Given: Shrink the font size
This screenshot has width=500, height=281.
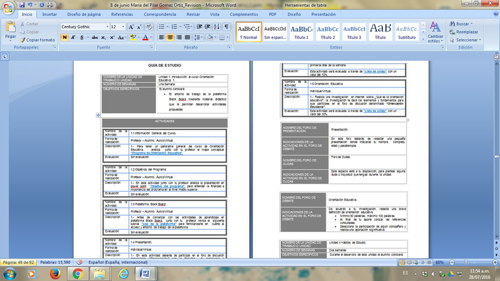Looking at the screenshot, I should [x=139, y=27].
